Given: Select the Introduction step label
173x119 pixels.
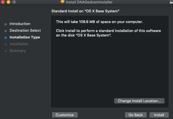Looking at the screenshot, I should [20, 24].
